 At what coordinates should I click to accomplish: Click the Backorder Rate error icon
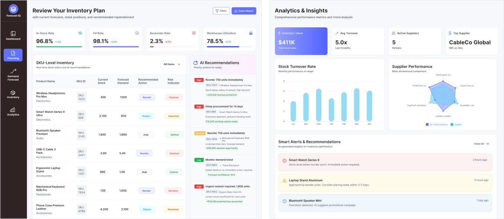[x=194, y=33]
